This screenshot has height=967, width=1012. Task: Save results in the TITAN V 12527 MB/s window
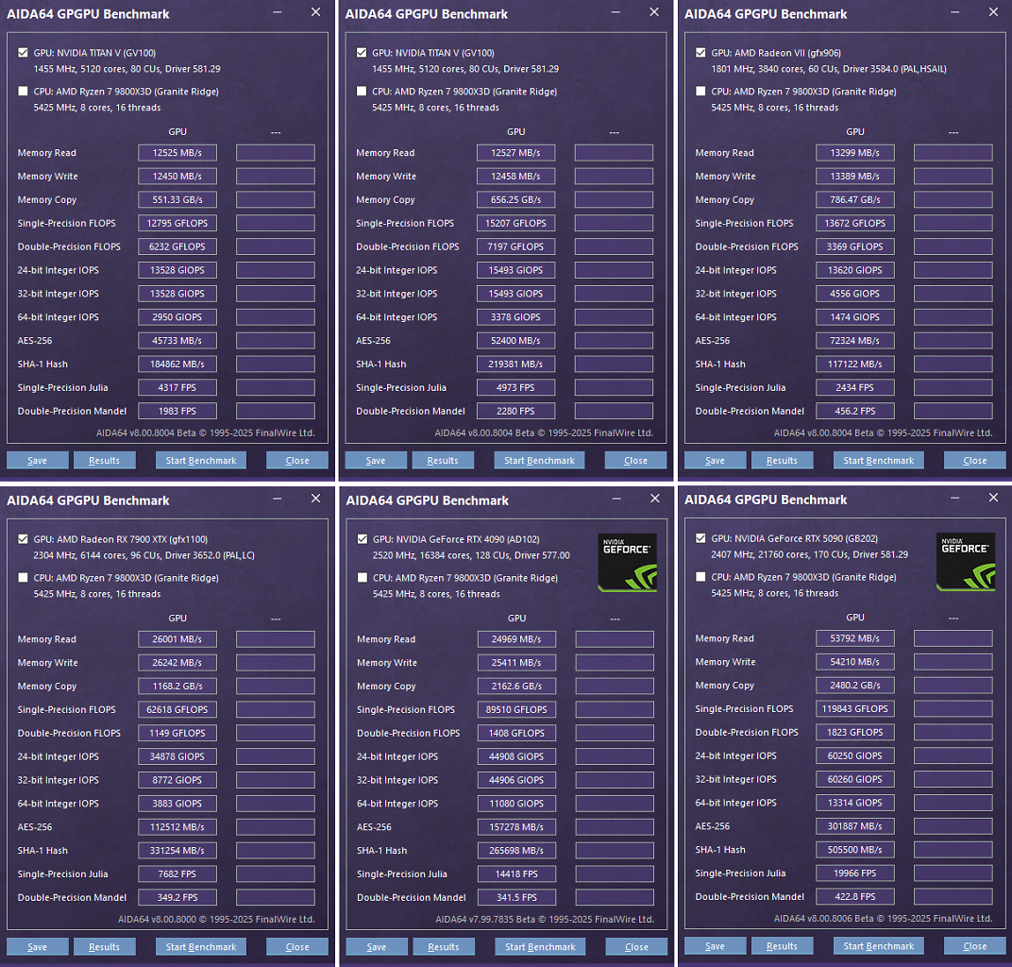click(x=376, y=460)
